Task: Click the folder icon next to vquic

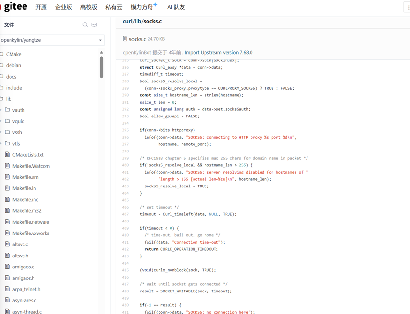Action: point(7,121)
